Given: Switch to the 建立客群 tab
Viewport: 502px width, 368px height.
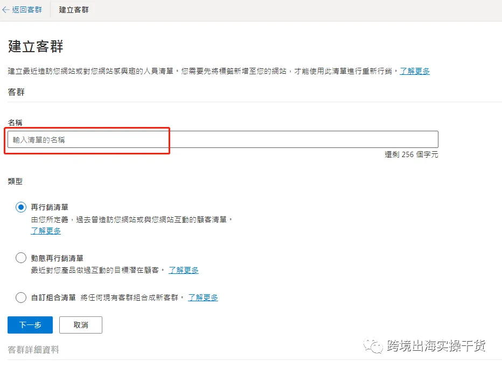Looking at the screenshot, I should click(x=74, y=10).
